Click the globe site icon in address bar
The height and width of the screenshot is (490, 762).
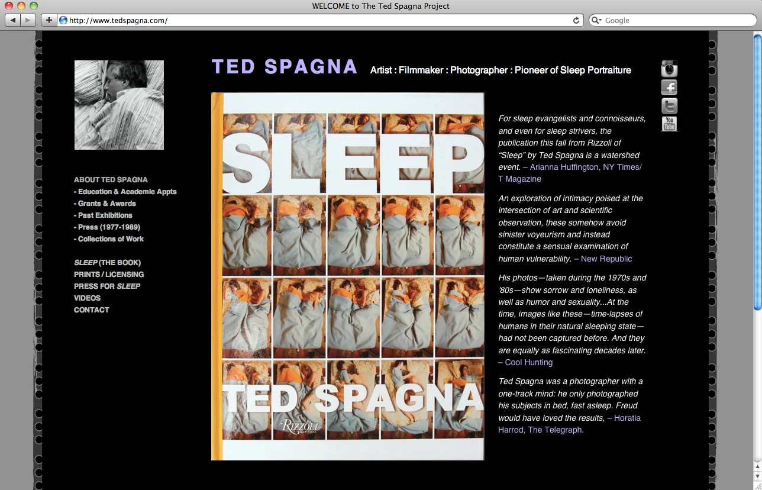(63, 20)
